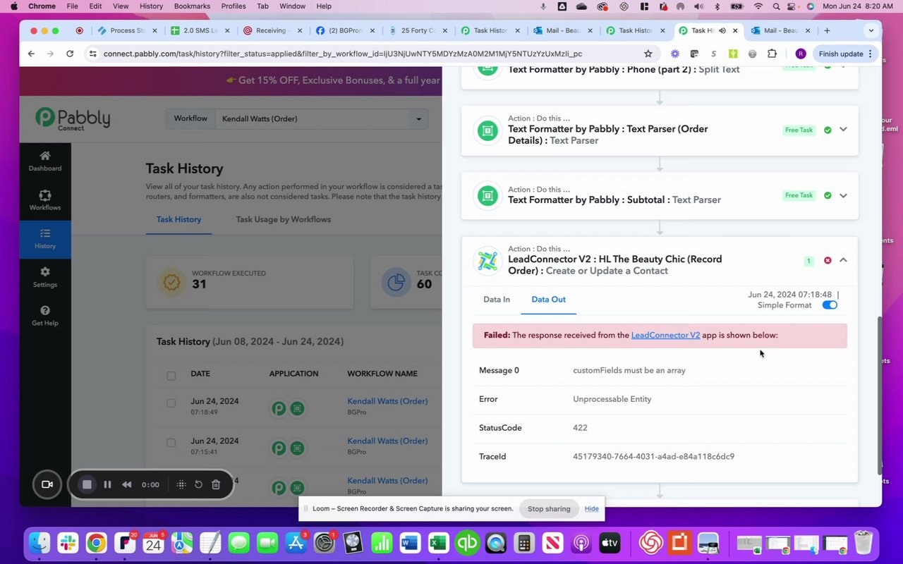Go back in Chrome browser
This screenshot has width=903, height=564.
(31, 54)
